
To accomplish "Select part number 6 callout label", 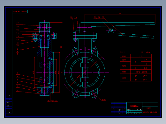I will (18, 73).
